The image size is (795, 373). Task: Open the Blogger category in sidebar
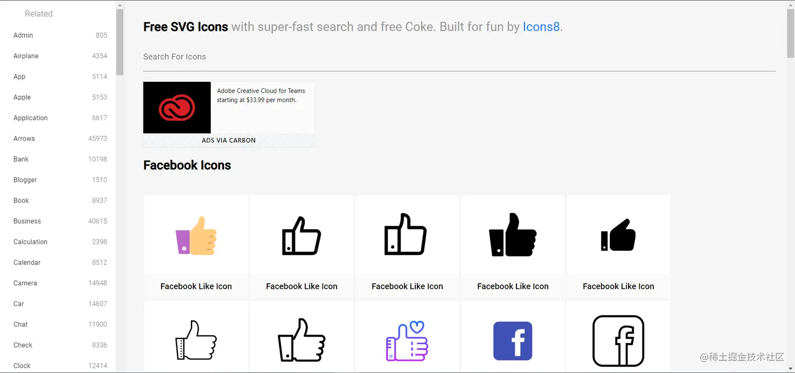[25, 180]
